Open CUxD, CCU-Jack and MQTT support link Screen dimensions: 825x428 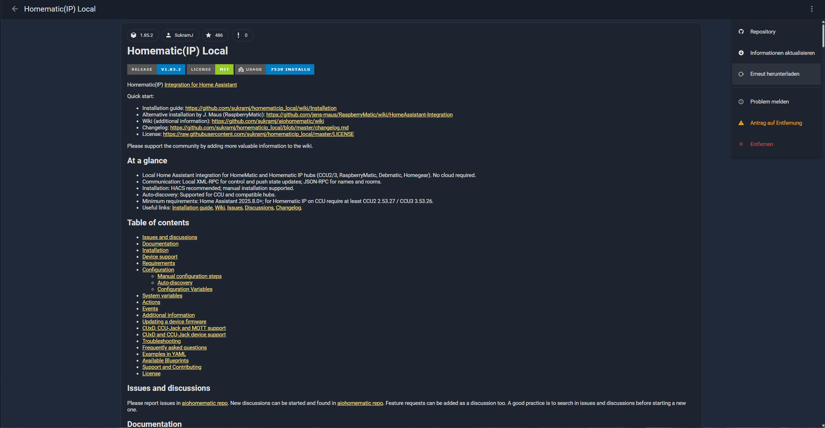pos(184,328)
